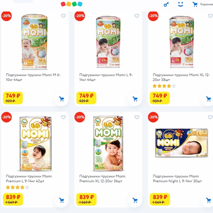Favorite the Momi M 6-10кг diapers
The width and height of the screenshot is (213, 213).
click(x=63, y=16)
